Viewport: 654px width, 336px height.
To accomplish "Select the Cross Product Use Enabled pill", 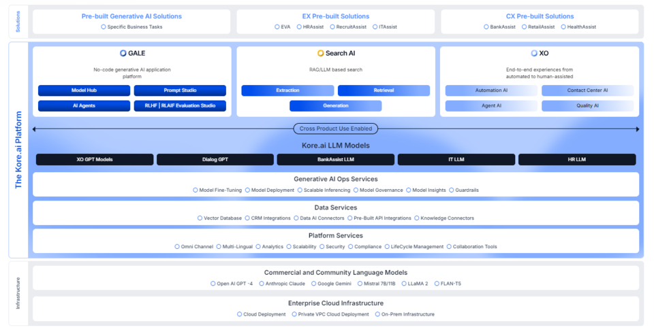I will pyautogui.click(x=335, y=129).
